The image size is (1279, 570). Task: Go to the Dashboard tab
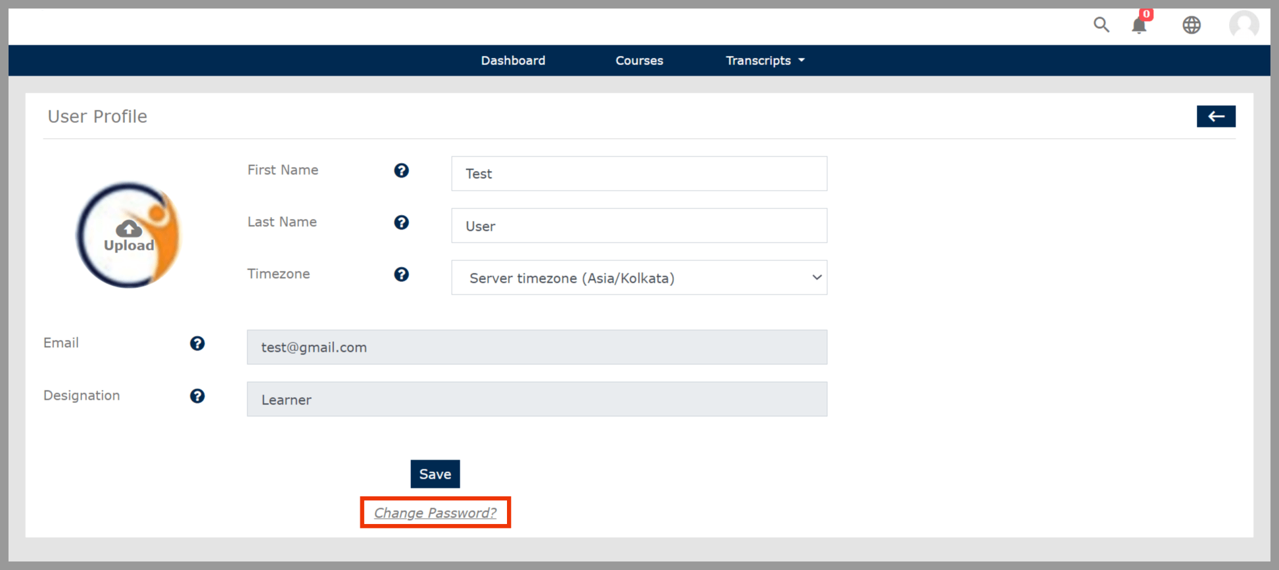513,60
